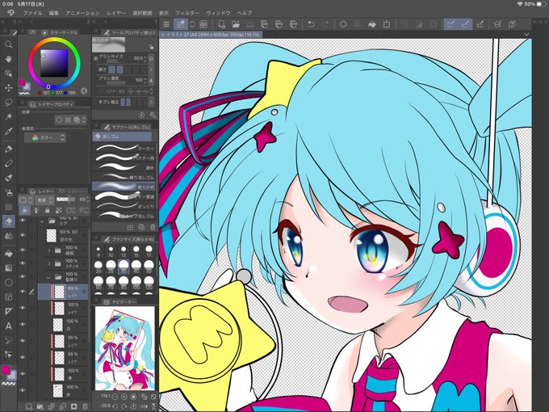Select the Figure ellipse tool
Viewport: 549px width, 412px height.
9,283
